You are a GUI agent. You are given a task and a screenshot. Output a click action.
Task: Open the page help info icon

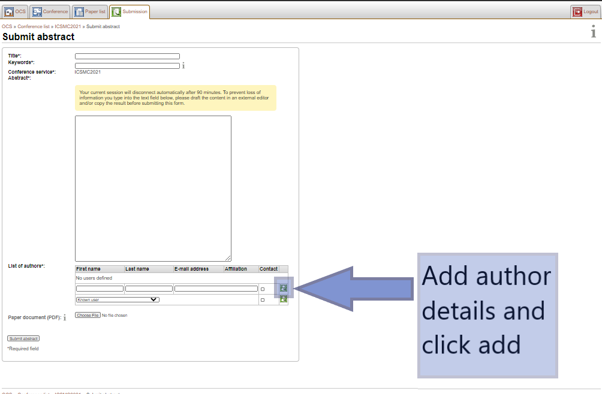[593, 32]
